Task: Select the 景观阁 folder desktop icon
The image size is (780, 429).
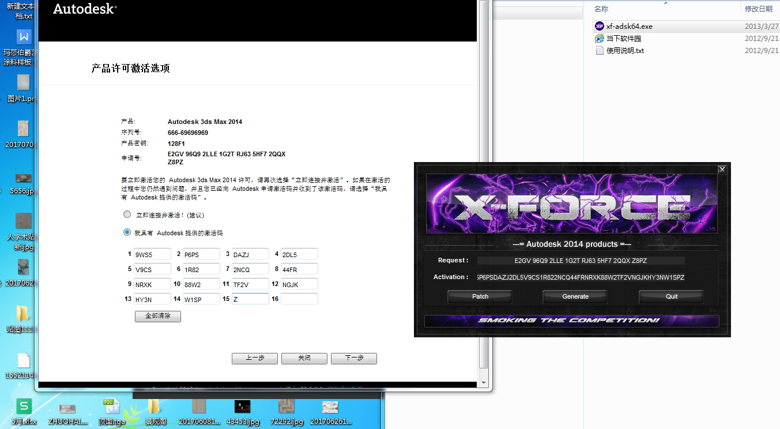Action: tap(153, 406)
